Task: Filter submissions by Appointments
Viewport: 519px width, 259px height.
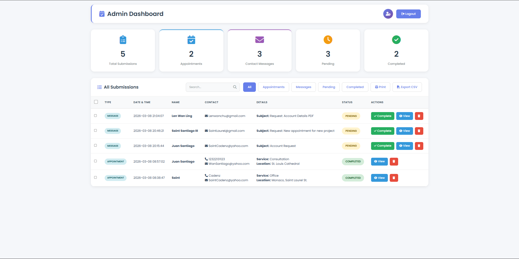Action: (x=273, y=87)
